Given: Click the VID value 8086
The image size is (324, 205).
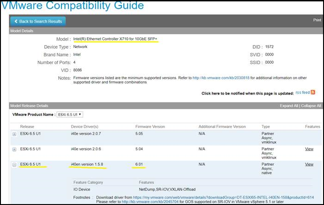Looking at the screenshot, I should tap(78, 70).
